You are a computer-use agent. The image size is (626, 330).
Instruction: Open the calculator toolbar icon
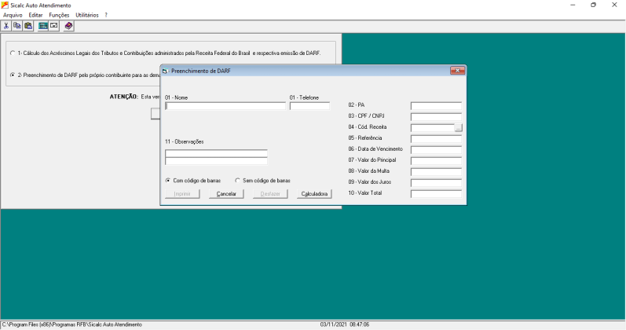[42, 26]
